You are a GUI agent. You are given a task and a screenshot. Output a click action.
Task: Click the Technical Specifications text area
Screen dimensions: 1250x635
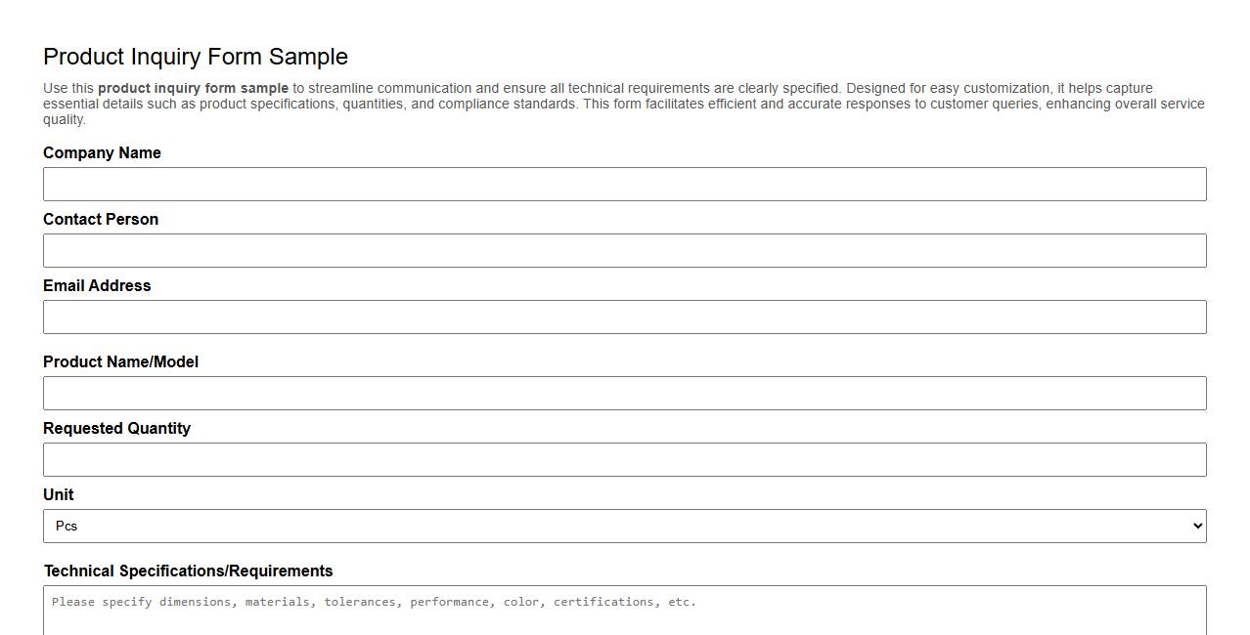(x=624, y=611)
